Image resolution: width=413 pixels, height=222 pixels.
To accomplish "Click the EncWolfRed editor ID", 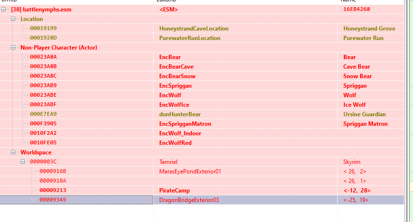I will [175, 143].
